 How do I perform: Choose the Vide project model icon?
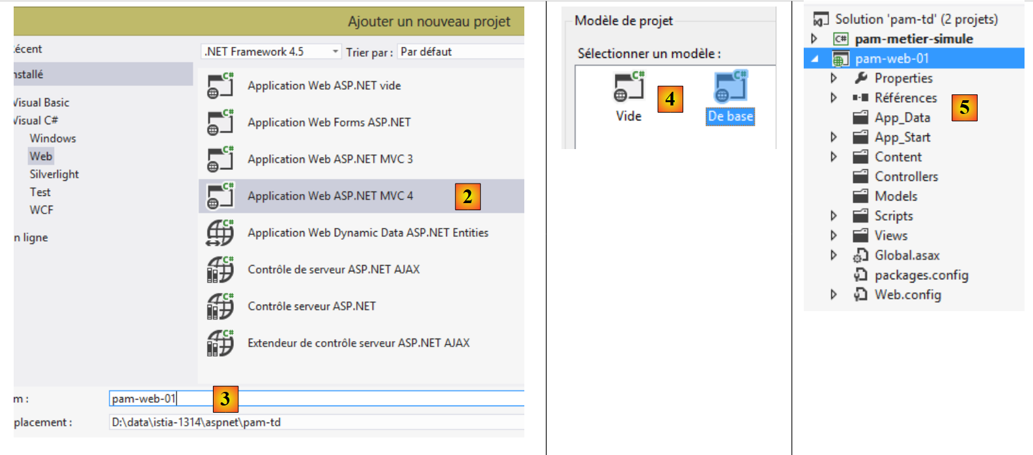tap(629, 87)
